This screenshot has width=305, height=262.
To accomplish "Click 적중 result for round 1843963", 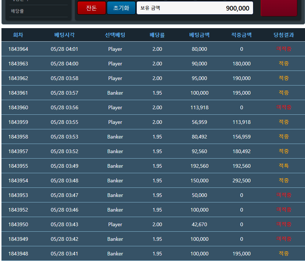I will pos(283,63).
